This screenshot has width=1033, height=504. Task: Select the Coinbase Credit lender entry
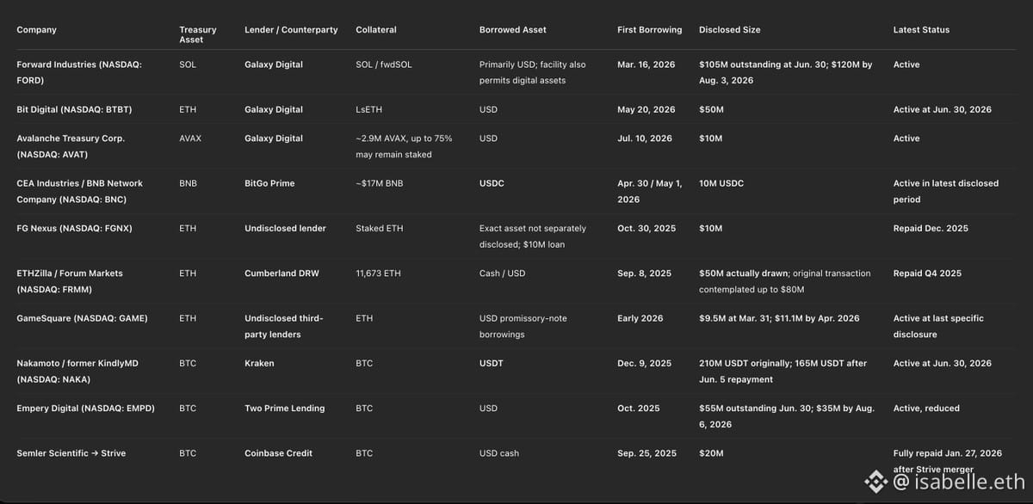(x=278, y=453)
